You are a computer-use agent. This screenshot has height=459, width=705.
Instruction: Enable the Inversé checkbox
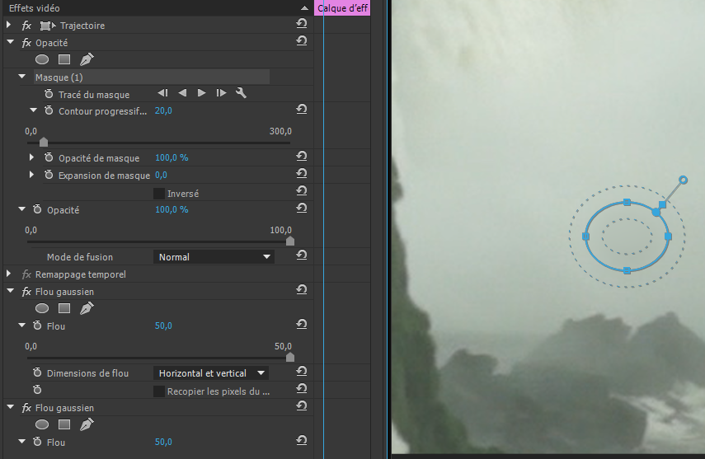click(x=158, y=194)
